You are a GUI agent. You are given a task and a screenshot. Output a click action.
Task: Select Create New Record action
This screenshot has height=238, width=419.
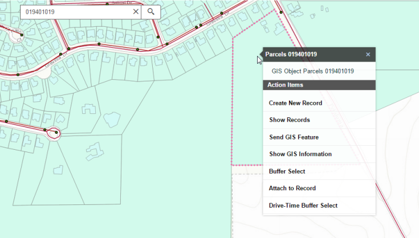295,103
